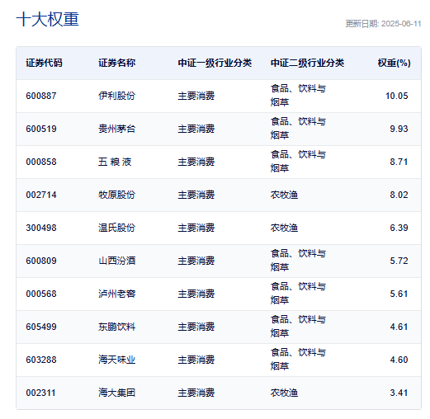Click 食品、饮料与烟草 in the 泸州老窖 row
The width and height of the screenshot is (430, 419).
(x=298, y=294)
